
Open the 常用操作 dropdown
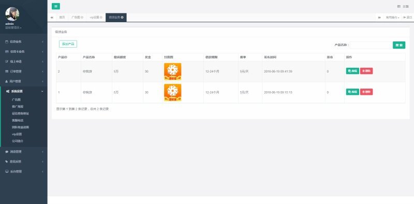(392, 18)
